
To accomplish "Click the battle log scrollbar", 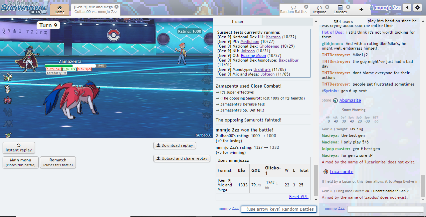I will [x=316, y=180].
